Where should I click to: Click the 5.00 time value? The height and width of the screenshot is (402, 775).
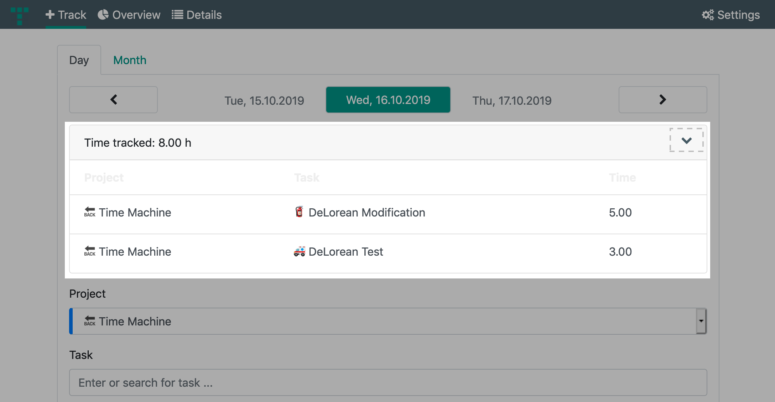(x=620, y=212)
